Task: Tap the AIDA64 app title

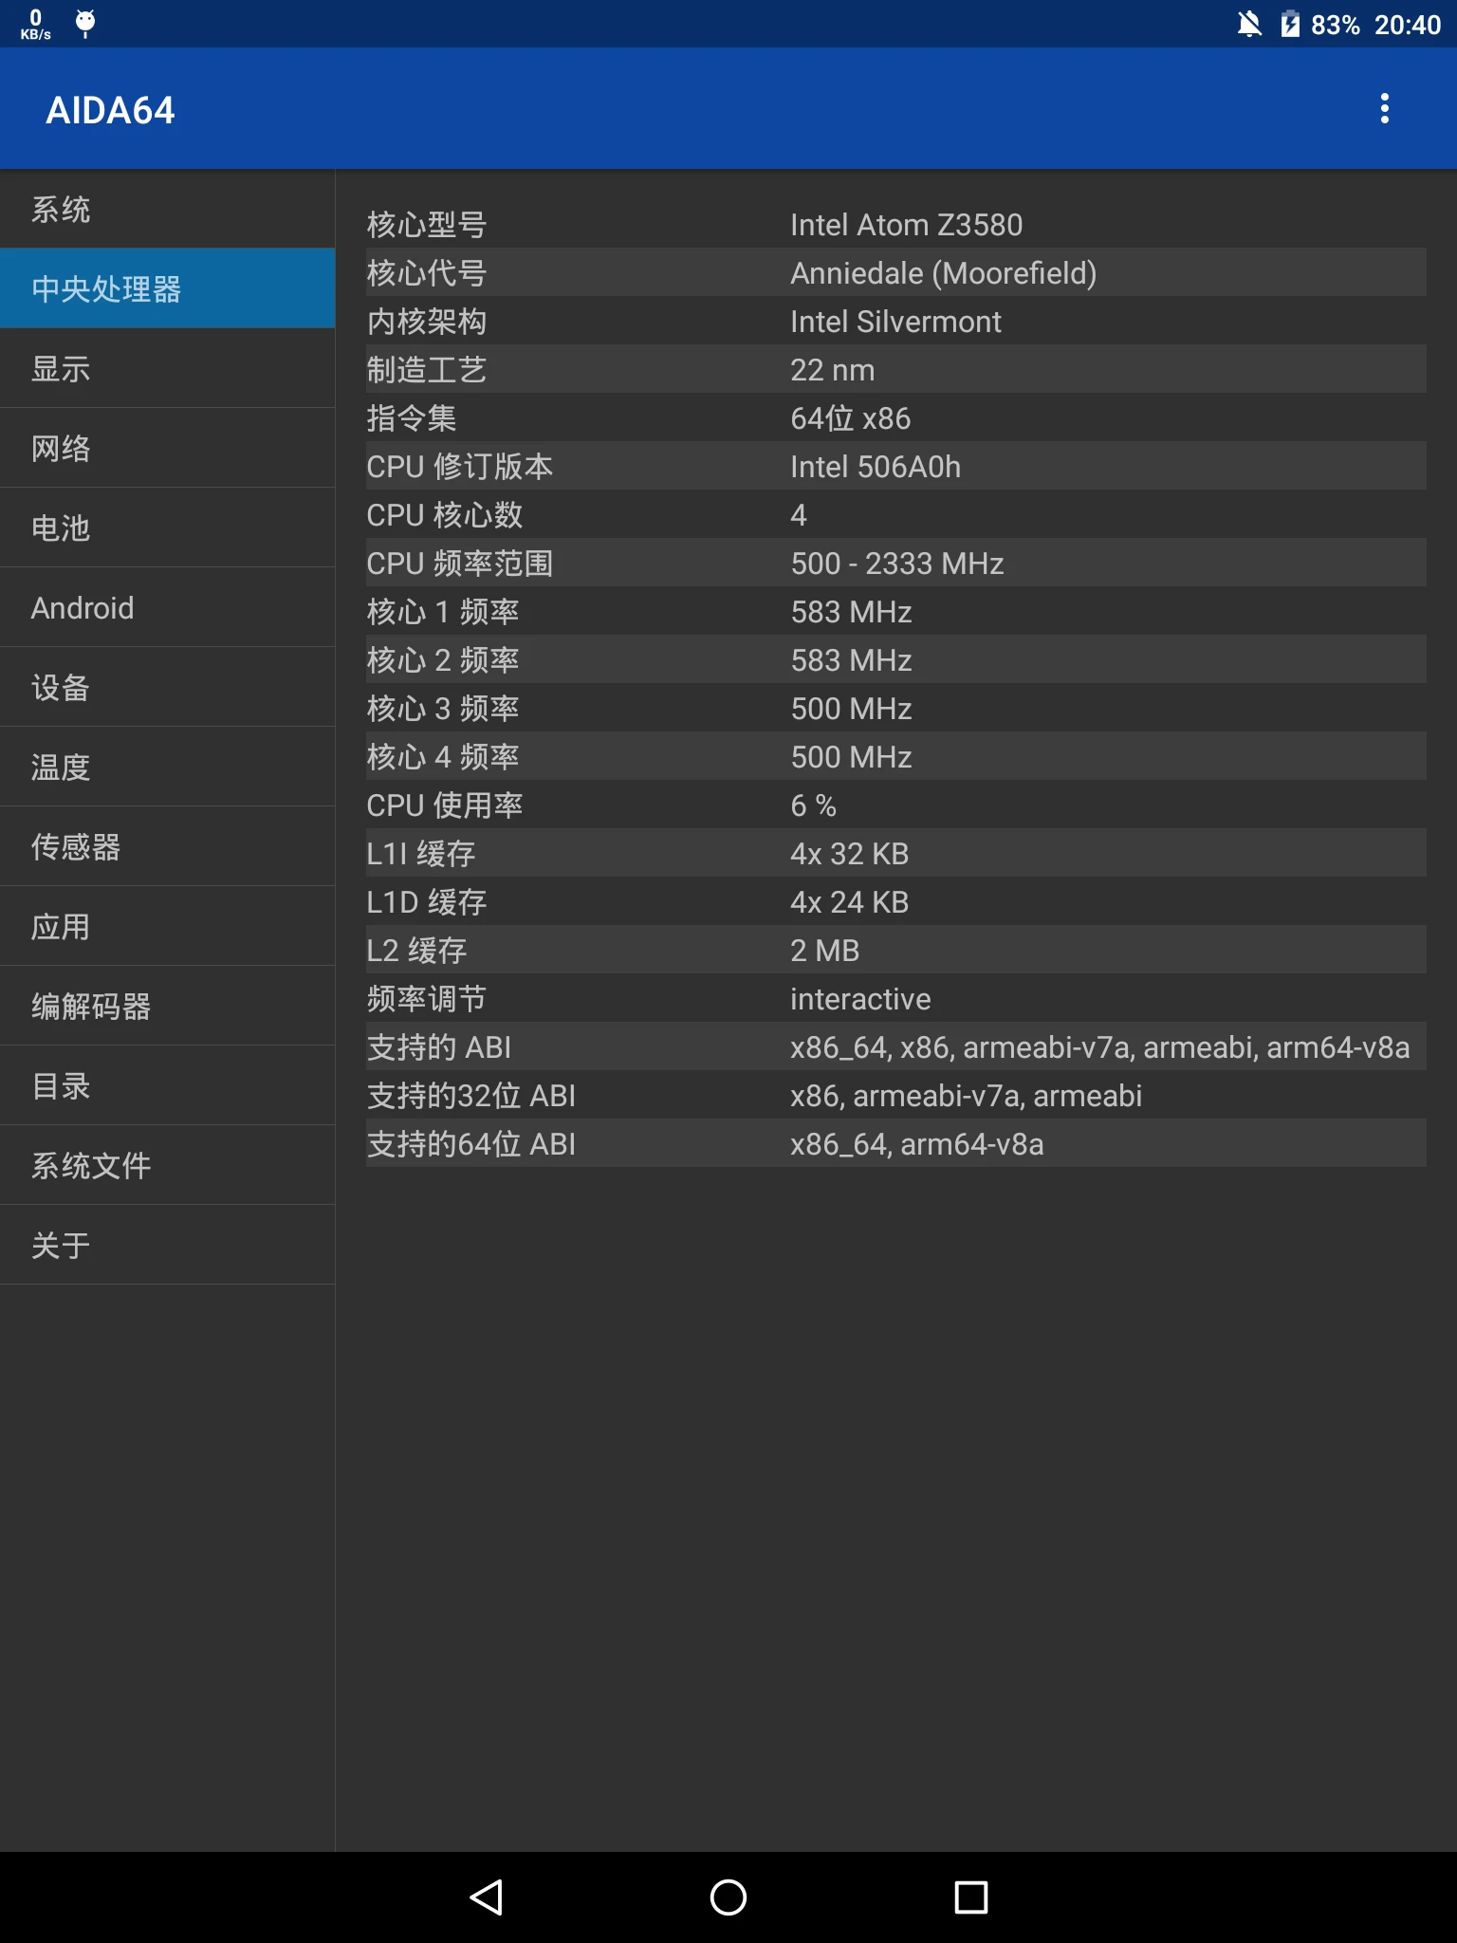Action: point(110,110)
